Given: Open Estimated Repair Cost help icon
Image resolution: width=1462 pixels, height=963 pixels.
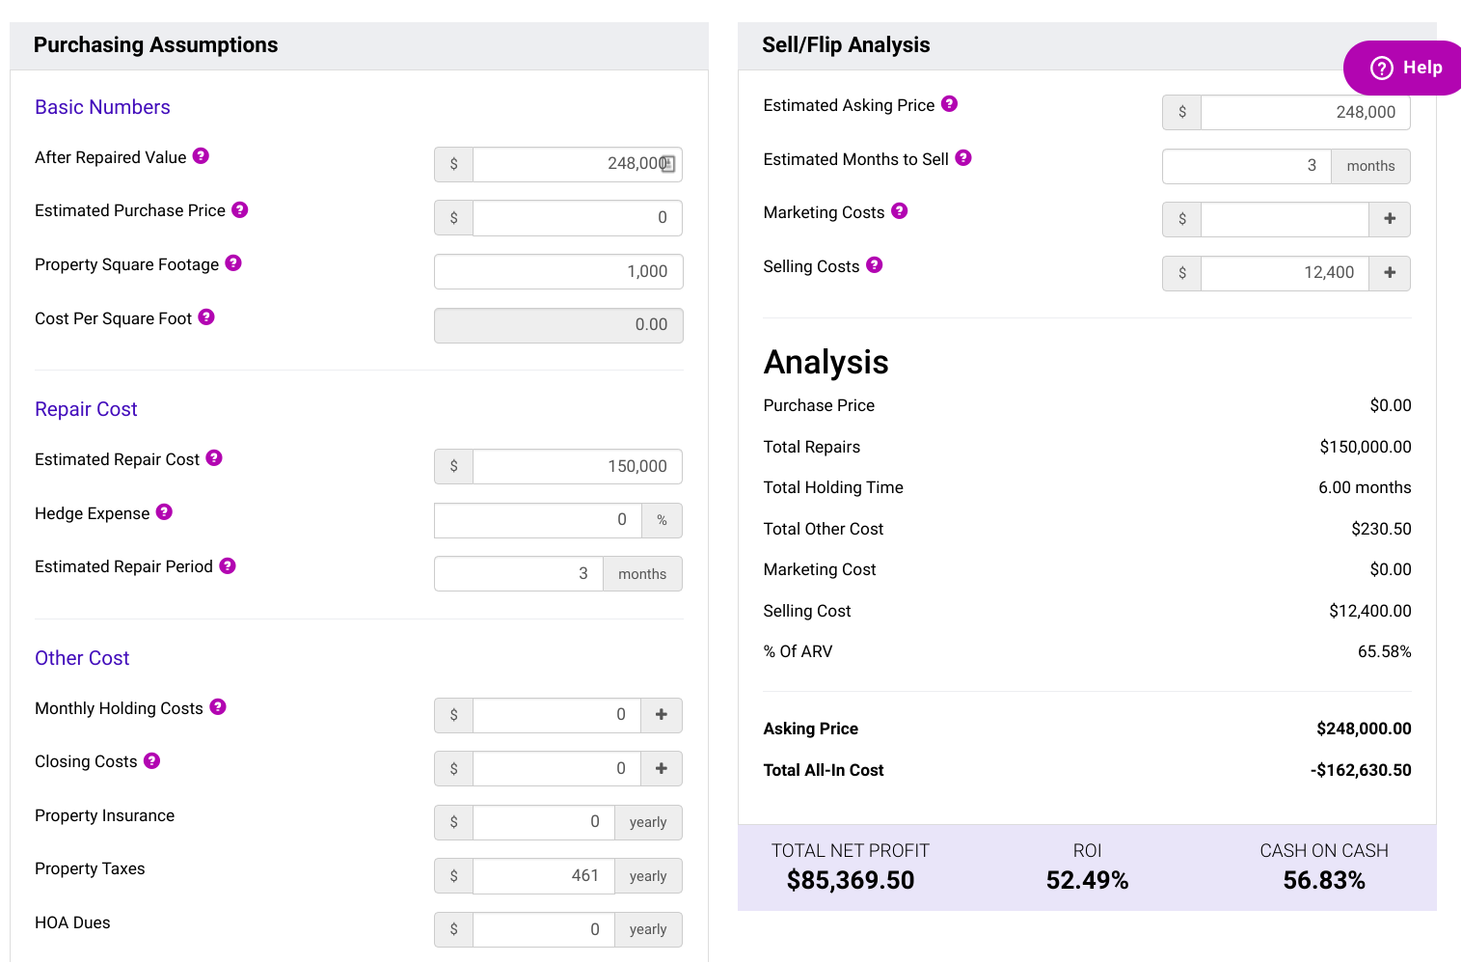Looking at the screenshot, I should click(214, 457).
